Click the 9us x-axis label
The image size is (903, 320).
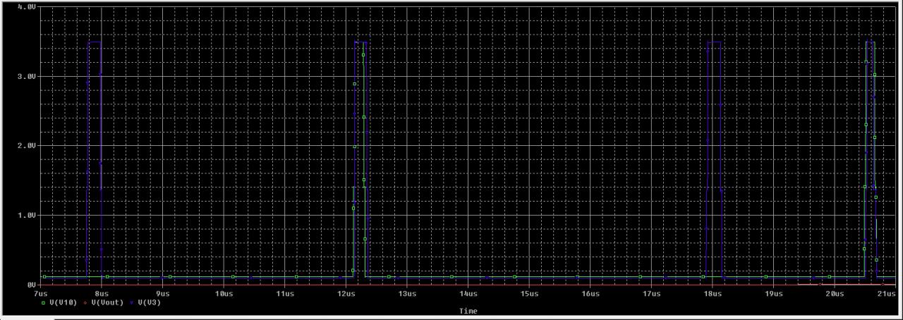[162, 293]
